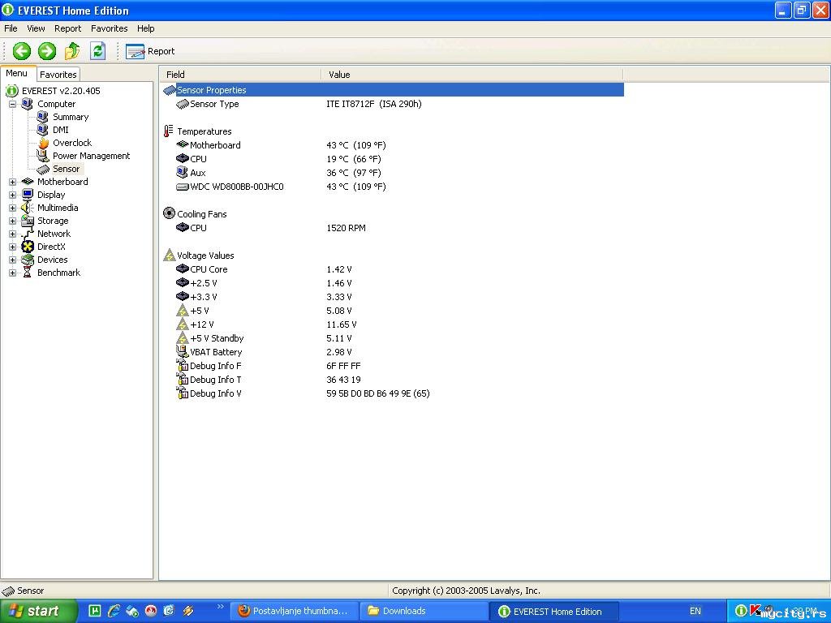Expand the Motherboard tree node
The width and height of the screenshot is (831, 623).
pos(13,182)
